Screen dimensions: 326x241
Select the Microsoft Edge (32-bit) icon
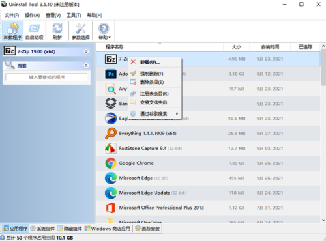point(111,178)
